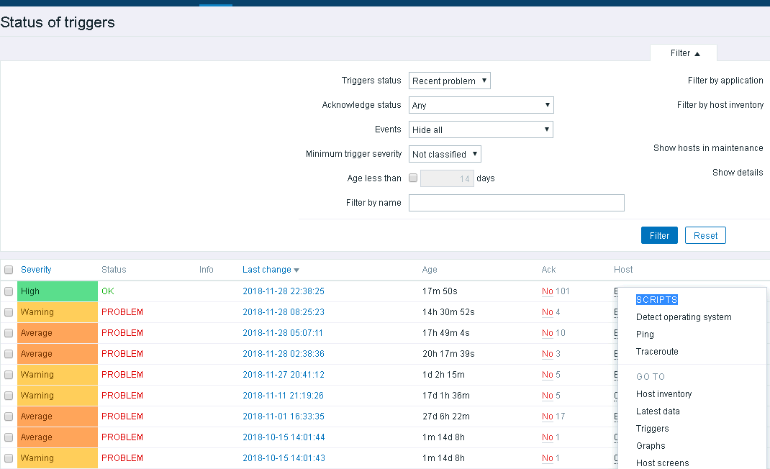Click the OK status text
The height and width of the screenshot is (469, 770).
(x=107, y=291)
